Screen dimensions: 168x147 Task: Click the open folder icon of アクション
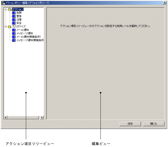10,9
